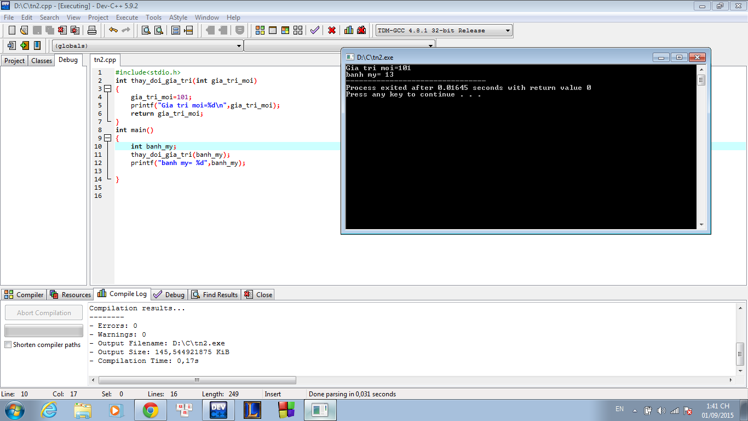Switch to the Find Results tab
The width and height of the screenshot is (748, 421).
[215, 295]
